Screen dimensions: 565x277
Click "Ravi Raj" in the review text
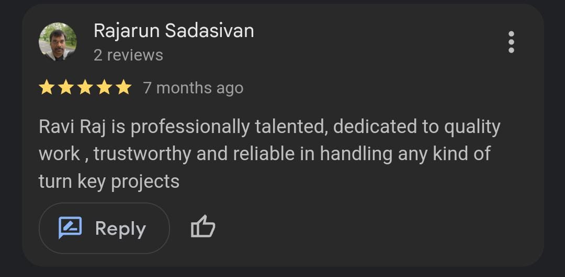72,127
